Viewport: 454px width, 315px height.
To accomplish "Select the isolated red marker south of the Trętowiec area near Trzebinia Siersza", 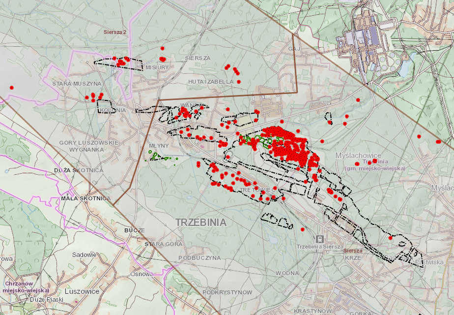I will (x=303, y=229).
